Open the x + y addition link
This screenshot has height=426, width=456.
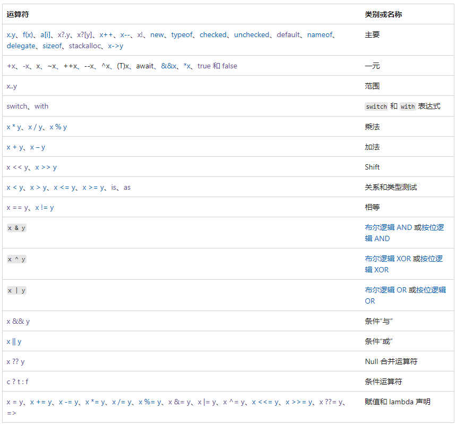[14, 147]
